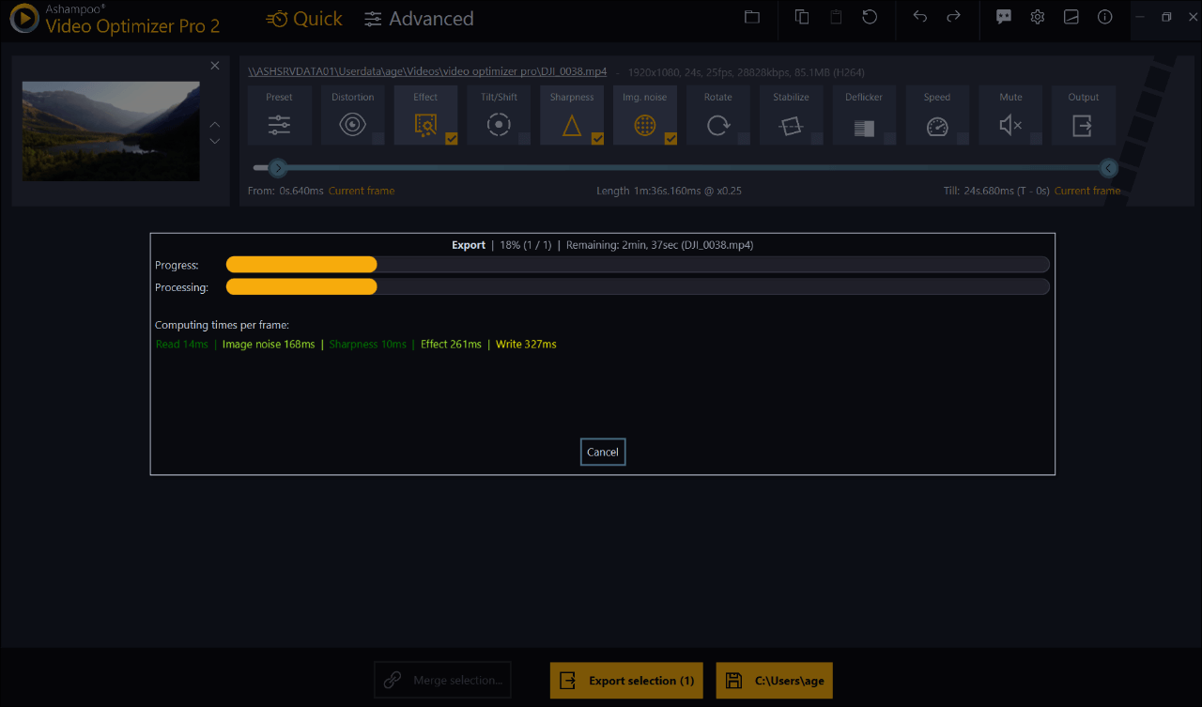Click the reset circular arrow icon
This screenshot has height=707, width=1202.
pyautogui.click(x=870, y=17)
